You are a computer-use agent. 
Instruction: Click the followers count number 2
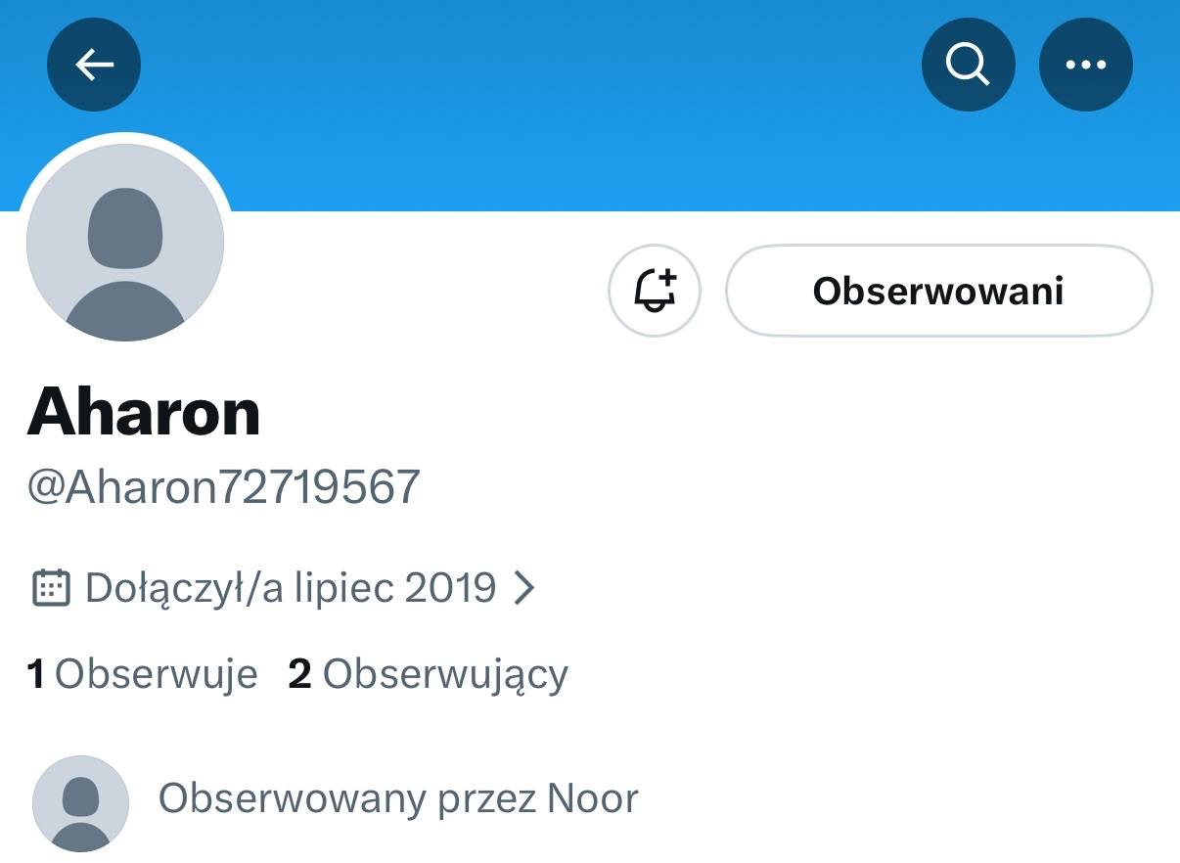point(299,674)
